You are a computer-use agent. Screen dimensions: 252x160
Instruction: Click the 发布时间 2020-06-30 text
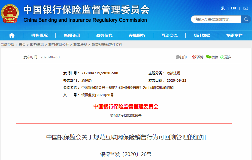(42, 57)
